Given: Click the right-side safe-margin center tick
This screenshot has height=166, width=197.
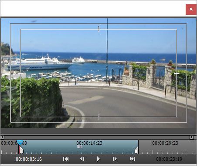Looking at the screenshot, I should 177,73.
